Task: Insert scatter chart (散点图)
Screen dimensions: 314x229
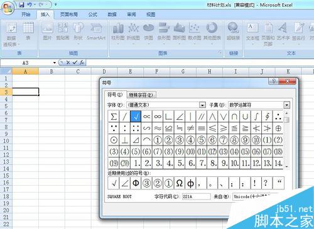Action: point(195,33)
